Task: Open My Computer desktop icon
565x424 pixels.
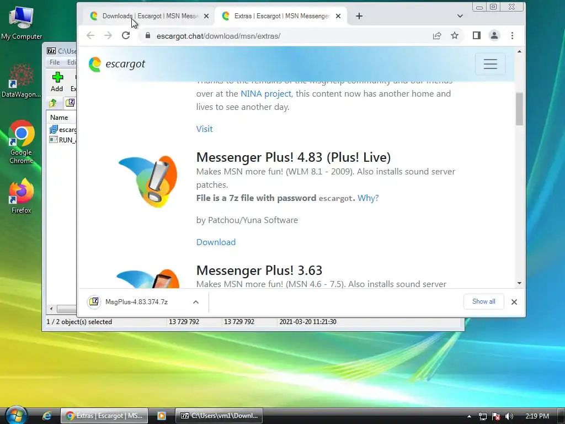Action: 22,23
